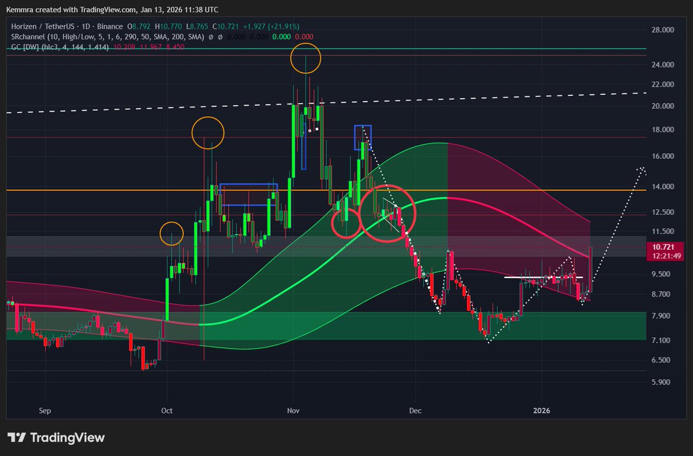The width and height of the screenshot is (693, 456).
Task: Click the close value C10.721 in legend
Action: (225, 27)
